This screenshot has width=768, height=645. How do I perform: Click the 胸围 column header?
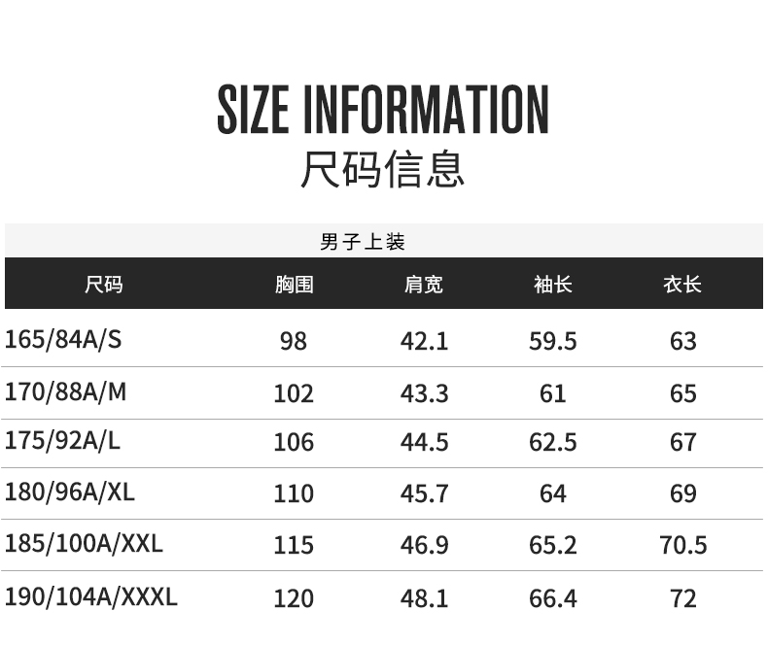pyautogui.click(x=294, y=285)
